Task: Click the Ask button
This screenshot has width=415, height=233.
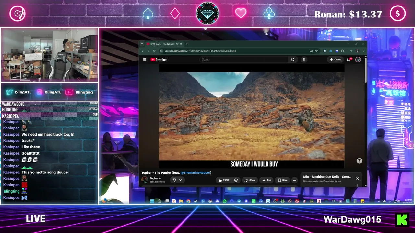Action: click(x=267, y=180)
